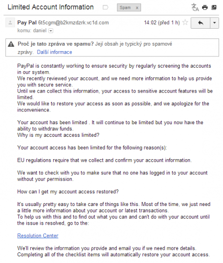Expand recipient details next to daniel
Viewport: 223px width, 263px height.
51,31
